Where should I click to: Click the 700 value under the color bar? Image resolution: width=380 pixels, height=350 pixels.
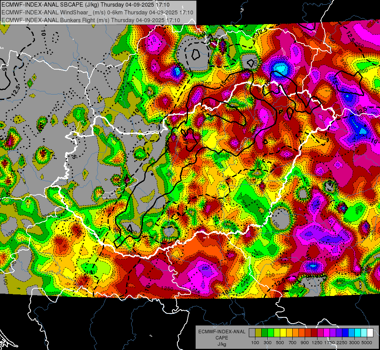(x=293, y=343)
